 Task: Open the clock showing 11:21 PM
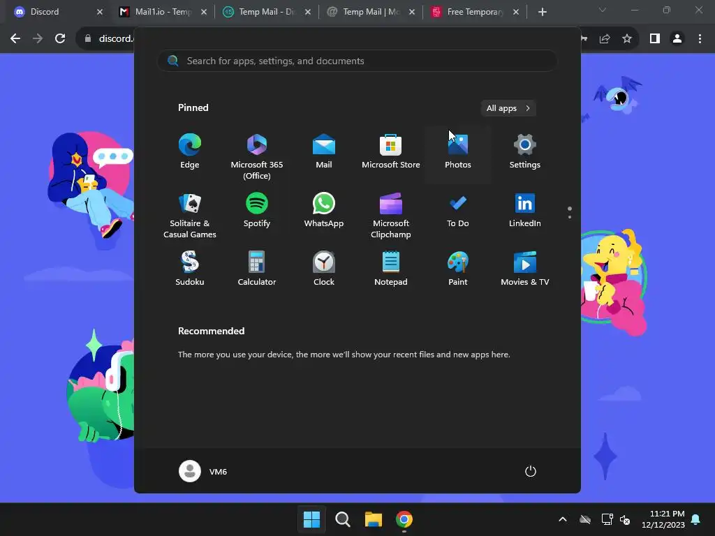tap(663, 519)
